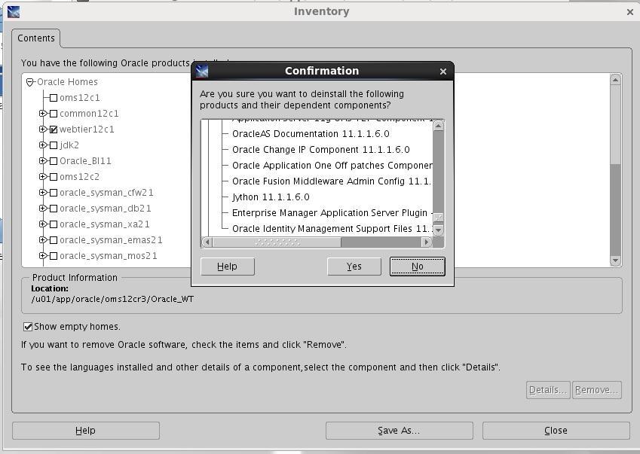Select OracleAS Documentation 11.1.1.6.0 item

(311, 134)
